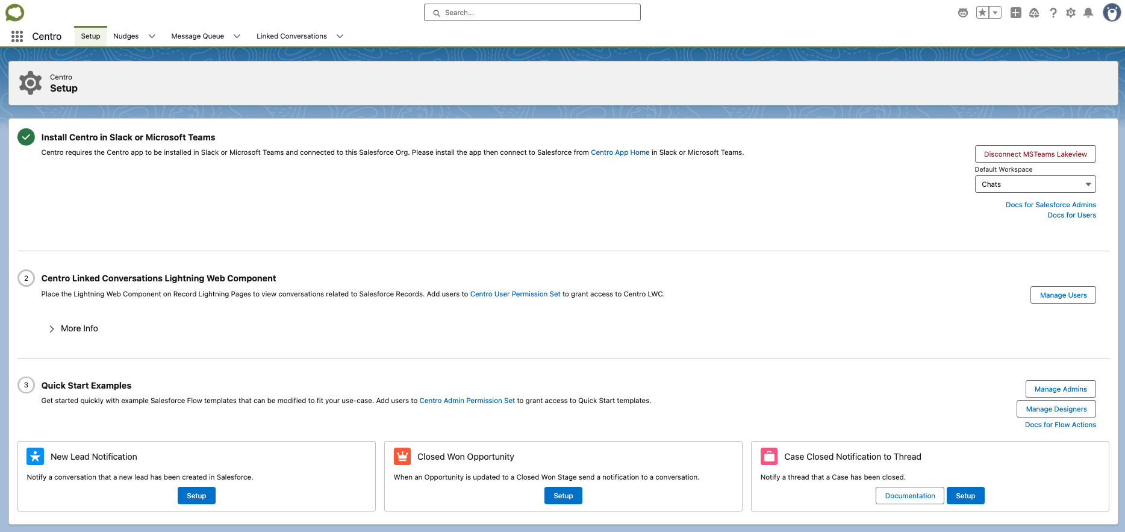The height and width of the screenshot is (532, 1125).
Task: Open the Centro Admin Permission Set link
Action: [467, 401]
